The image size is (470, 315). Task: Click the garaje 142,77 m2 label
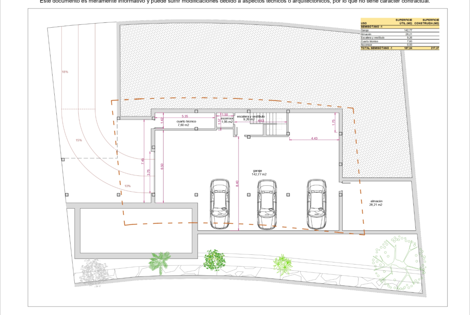pos(259,172)
